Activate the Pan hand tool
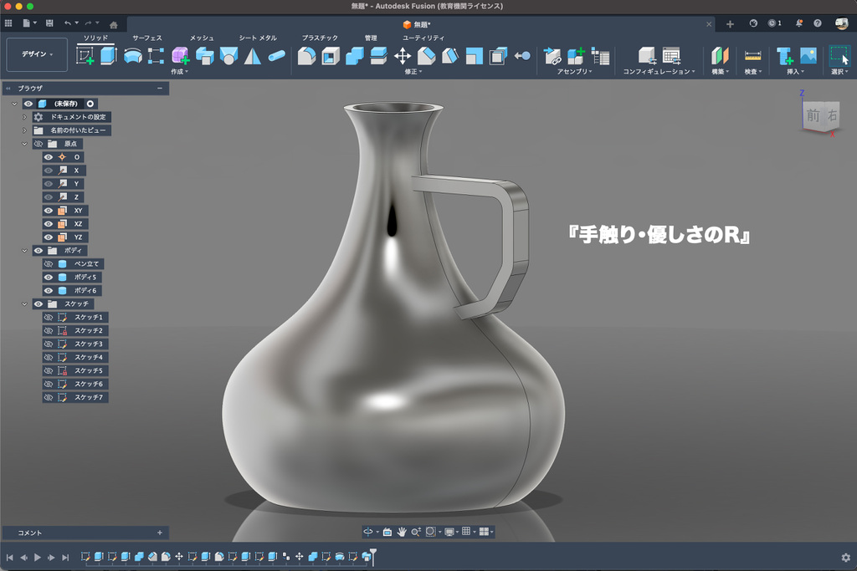The image size is (857, 571). click(x=402, y=532)
